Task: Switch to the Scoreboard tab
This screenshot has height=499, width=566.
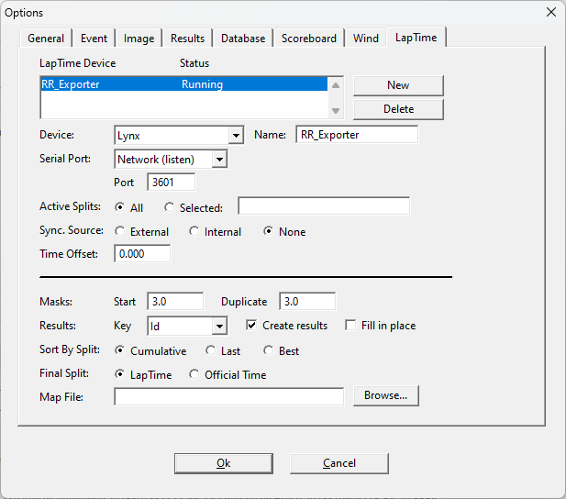Action: tap(308, 39)
